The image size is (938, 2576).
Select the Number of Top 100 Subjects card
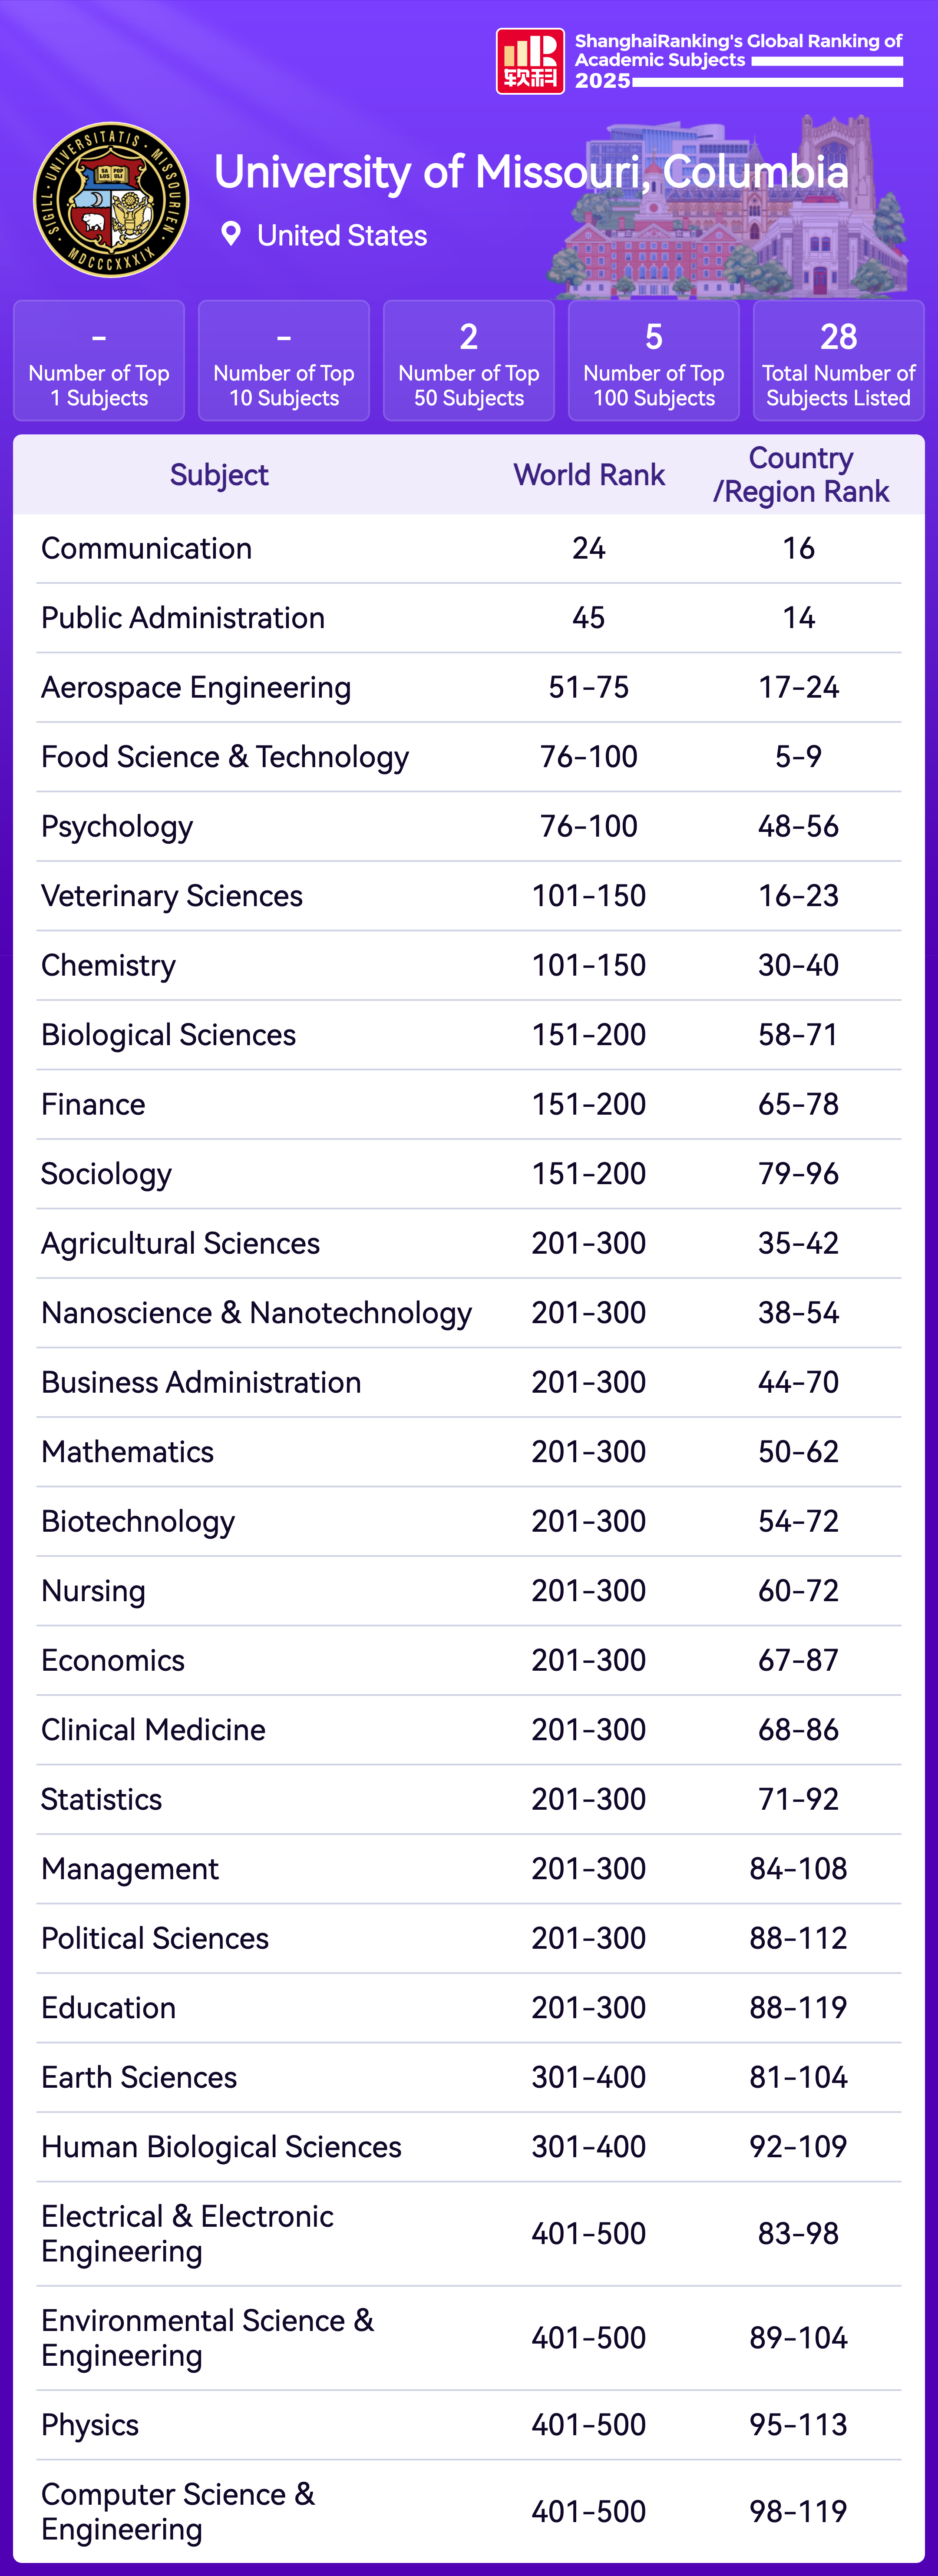point(654,361)
